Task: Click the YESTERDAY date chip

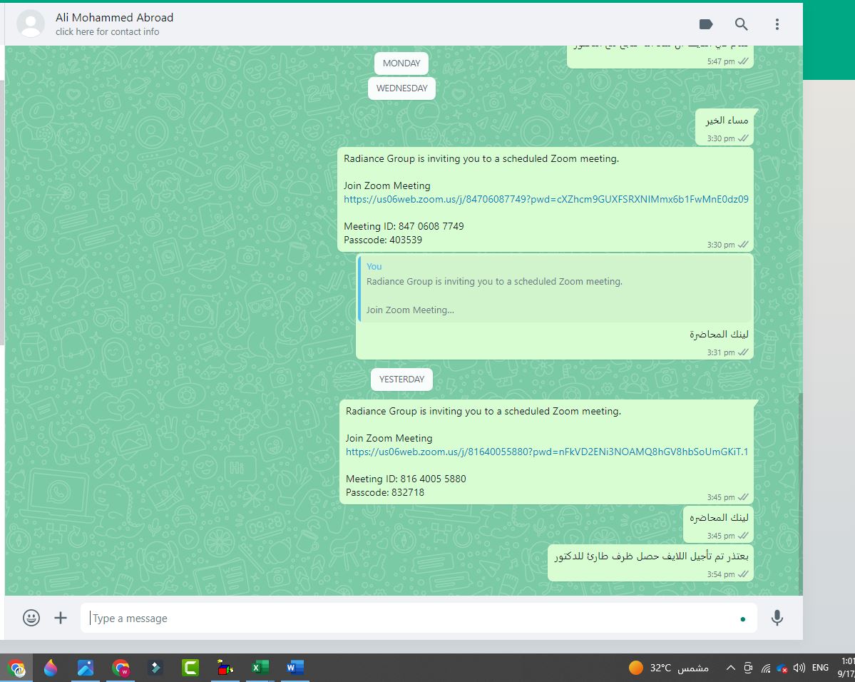Action: [x=402, y=380]
